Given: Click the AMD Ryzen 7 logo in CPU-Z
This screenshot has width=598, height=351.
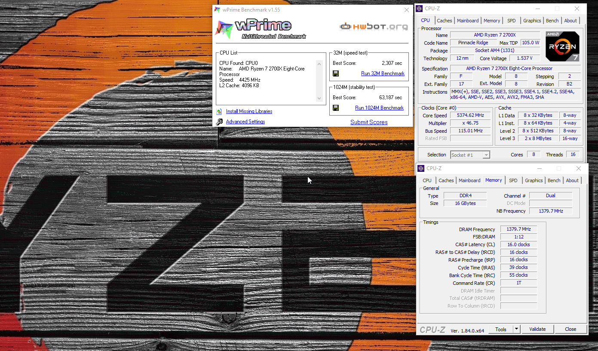Looking at the screenshot, I should [x=562, y=46].
